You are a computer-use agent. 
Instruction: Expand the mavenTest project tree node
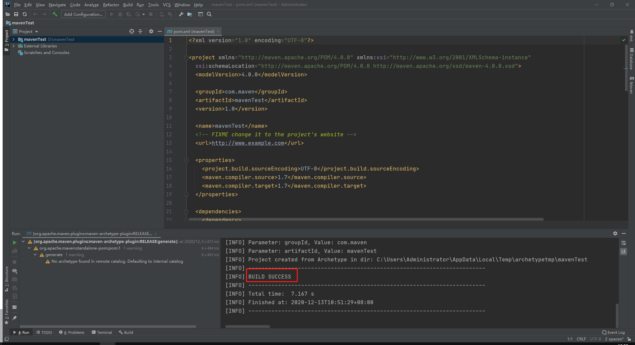(x=14, y=39)
